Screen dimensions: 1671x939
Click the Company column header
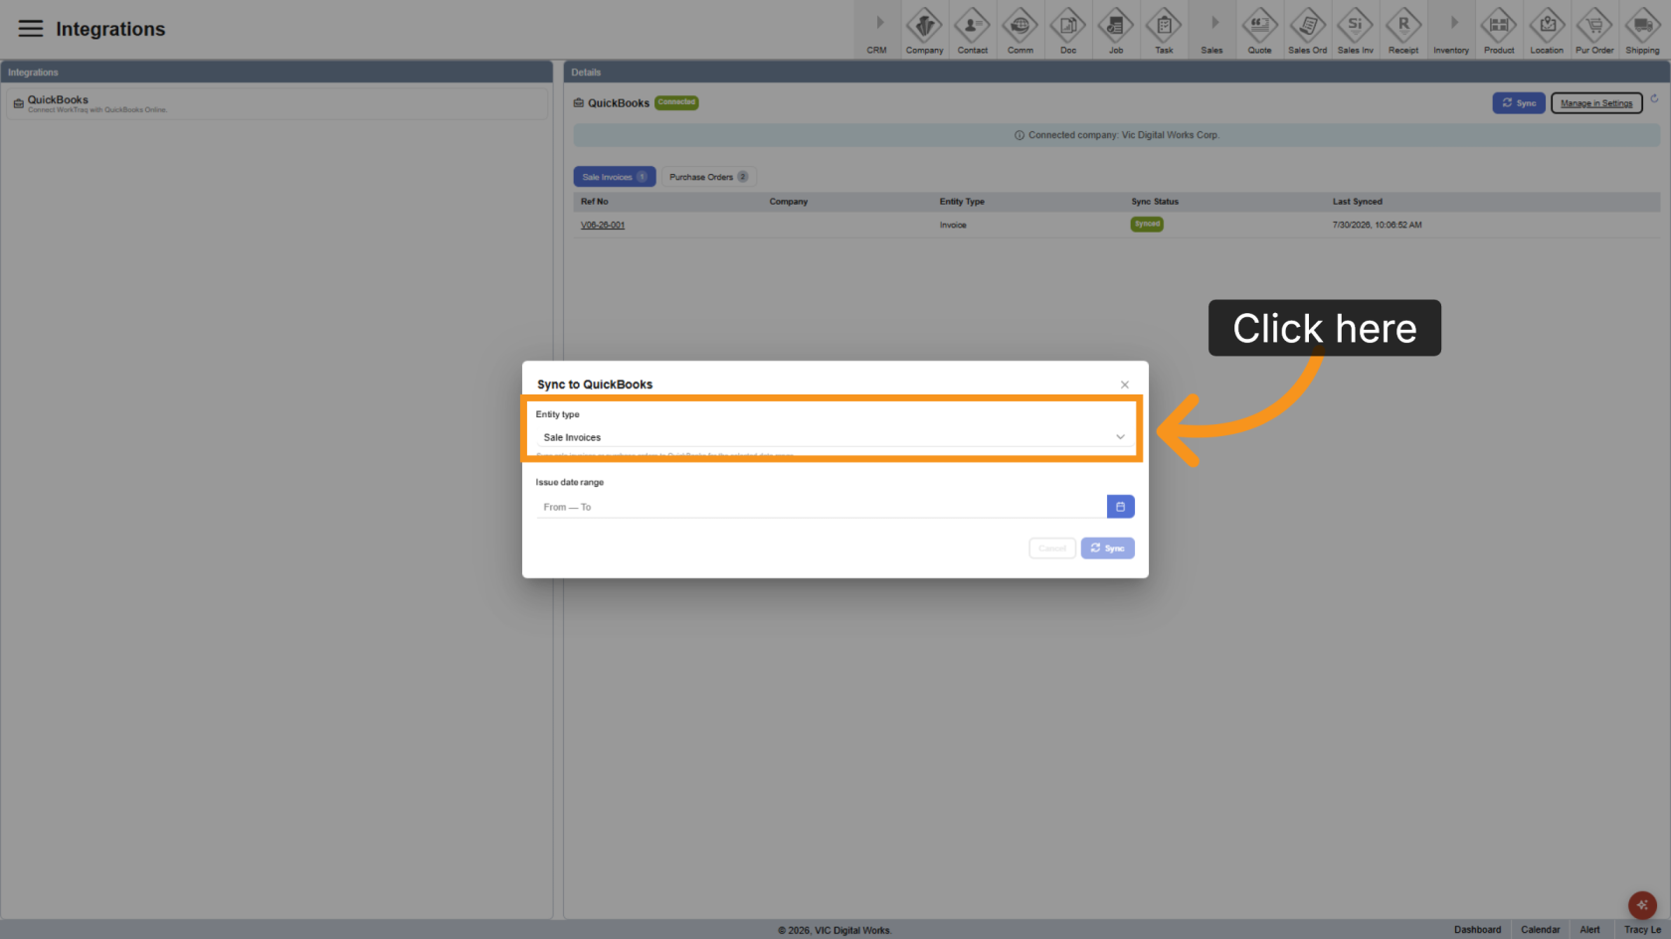tap(789, 202)
